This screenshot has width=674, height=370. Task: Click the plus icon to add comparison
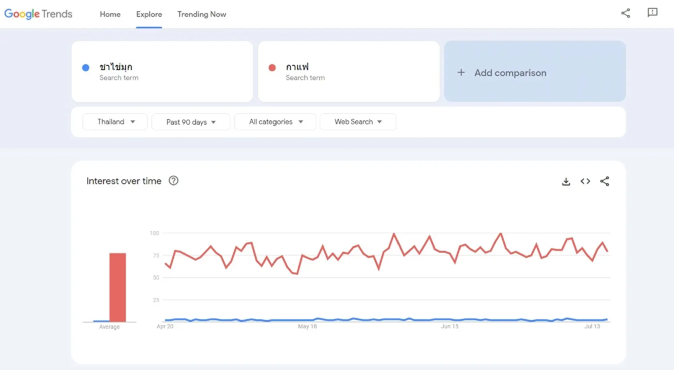click(x=461, y=72)
